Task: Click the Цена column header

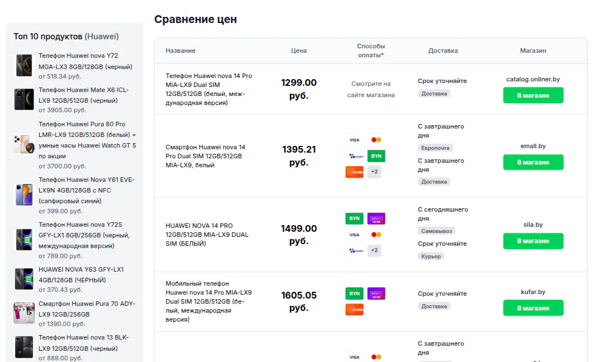Action: 299,51
